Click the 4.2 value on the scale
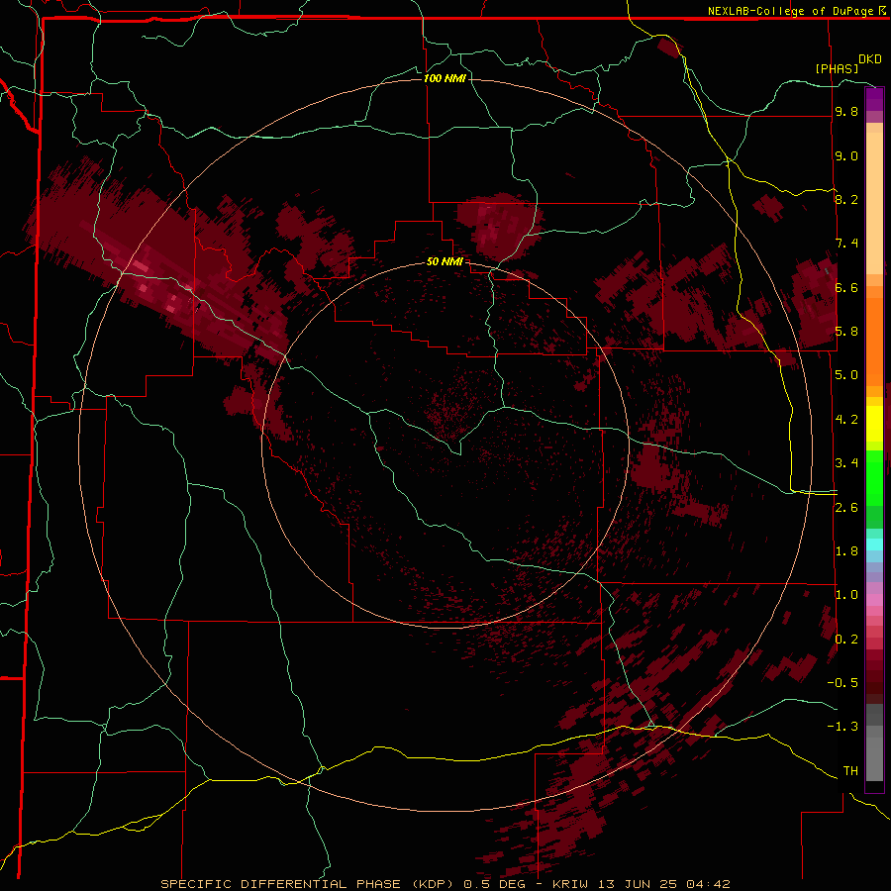The height and width of the screenshot is (891, 891). (846, 420)
